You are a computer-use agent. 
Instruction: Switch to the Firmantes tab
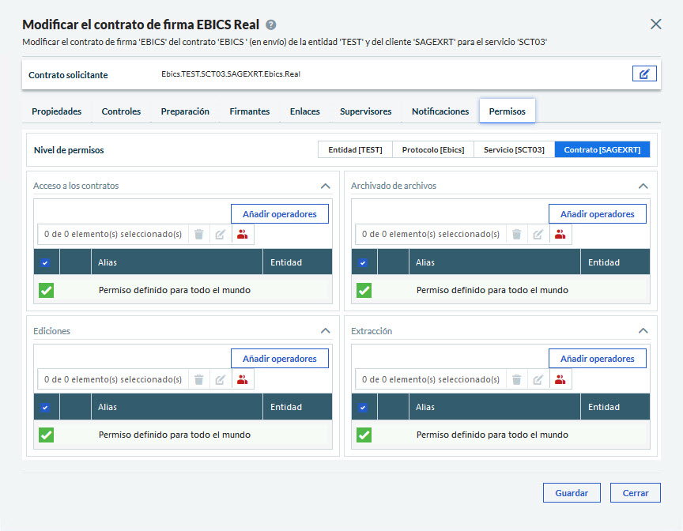pyautogui.click(x=249, y=111)
